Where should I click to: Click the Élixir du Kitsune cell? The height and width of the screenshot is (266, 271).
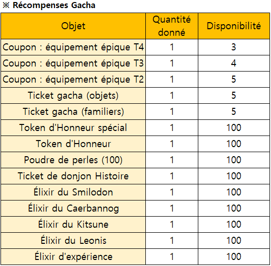(x=73, y=224)
